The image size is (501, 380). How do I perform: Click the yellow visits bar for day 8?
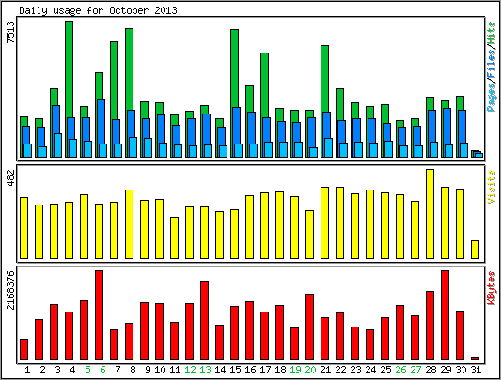(129, 224)
